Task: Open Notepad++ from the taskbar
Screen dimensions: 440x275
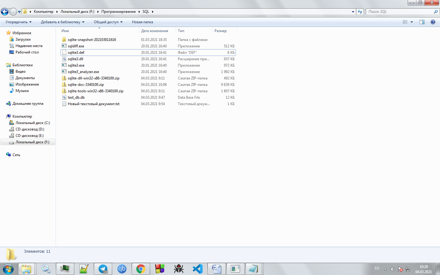Action: 84,269
